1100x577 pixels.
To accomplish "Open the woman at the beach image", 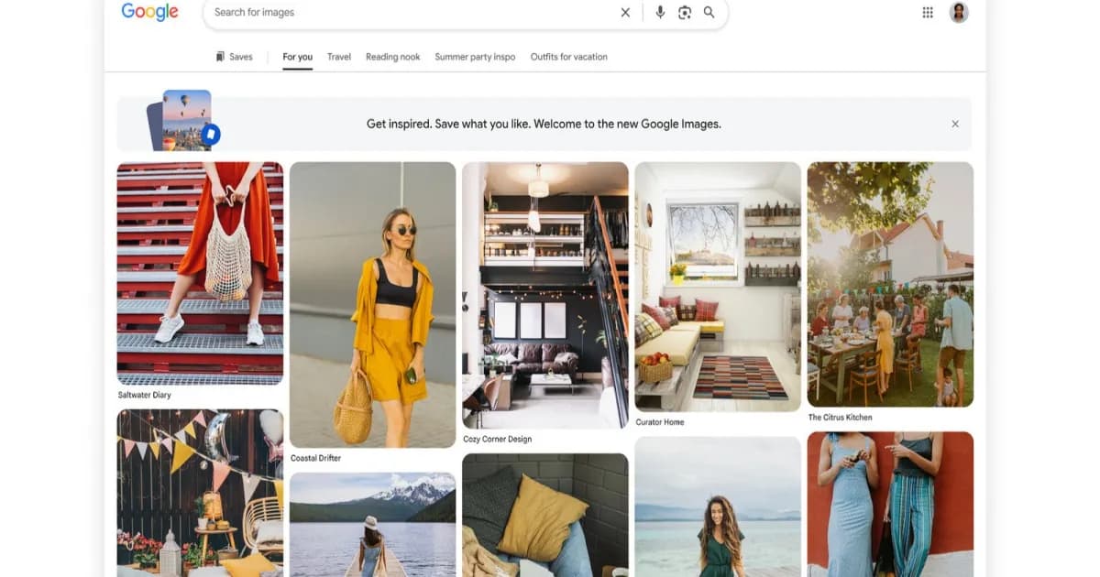I will point(718,506).
